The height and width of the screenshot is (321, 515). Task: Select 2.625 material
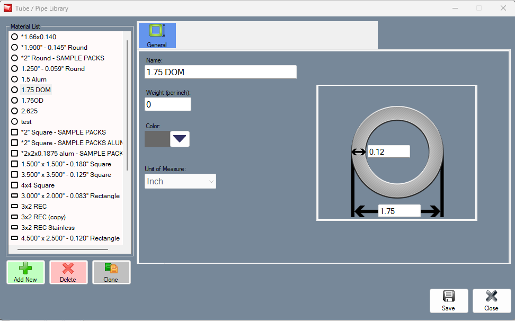29,111
